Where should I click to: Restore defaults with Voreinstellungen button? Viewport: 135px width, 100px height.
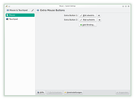(x=73, y=92)
